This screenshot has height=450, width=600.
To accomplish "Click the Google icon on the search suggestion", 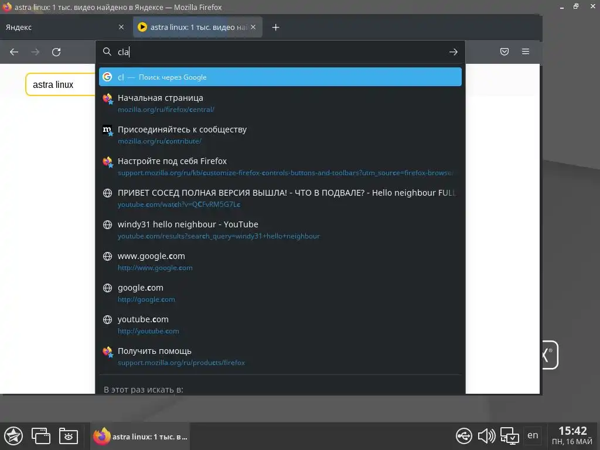I will coord(108,77).
